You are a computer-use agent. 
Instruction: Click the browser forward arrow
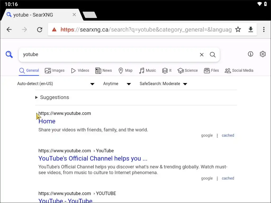coord(24,30)
